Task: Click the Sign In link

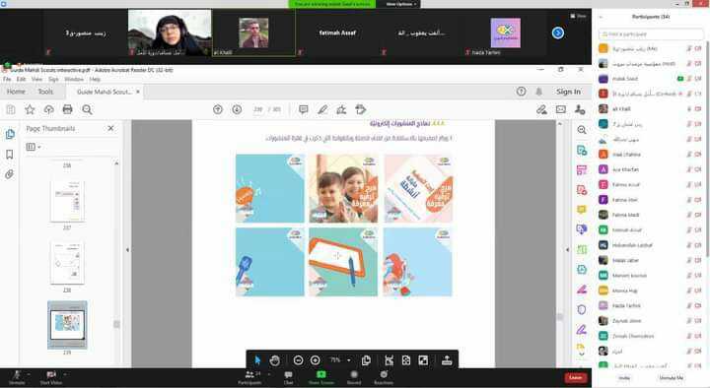Action: click(x=568, y=92)
